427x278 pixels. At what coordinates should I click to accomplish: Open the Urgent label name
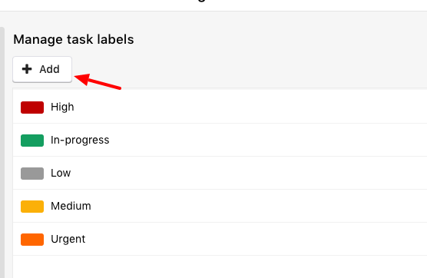(x=68, y=240)
